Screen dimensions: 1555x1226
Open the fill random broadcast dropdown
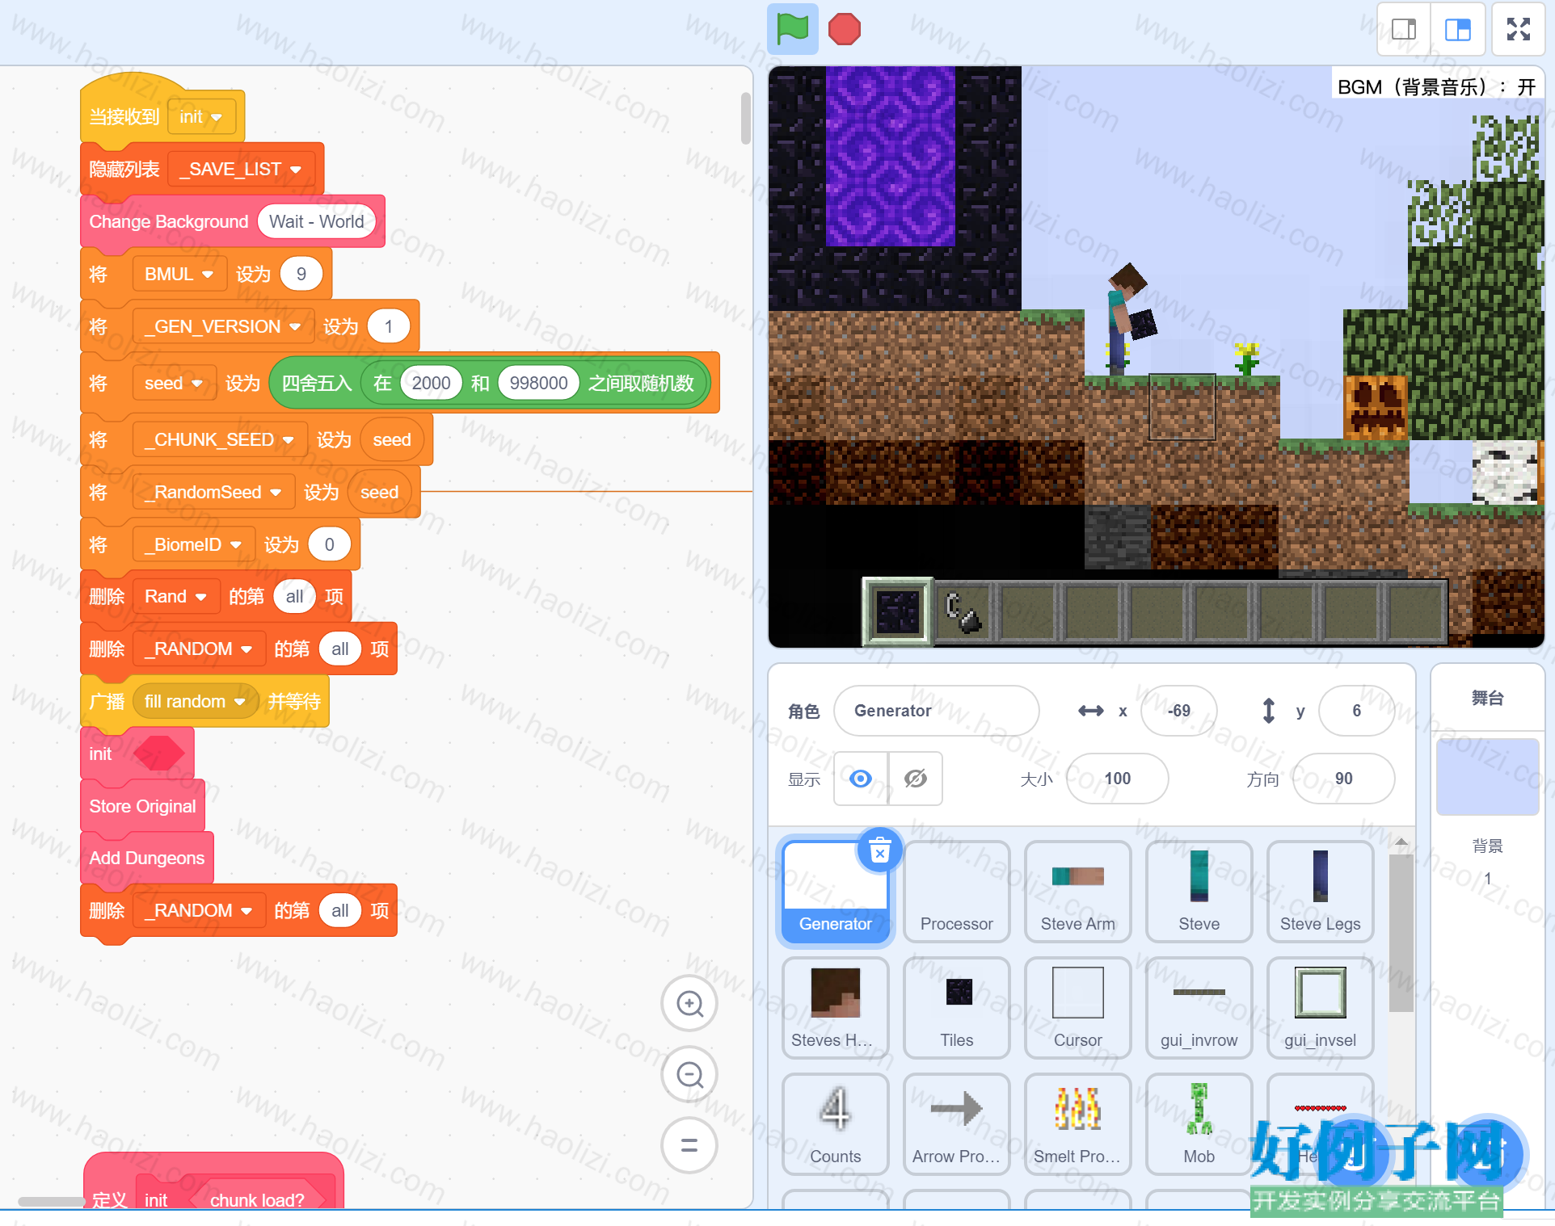click(x=195, y=702)
